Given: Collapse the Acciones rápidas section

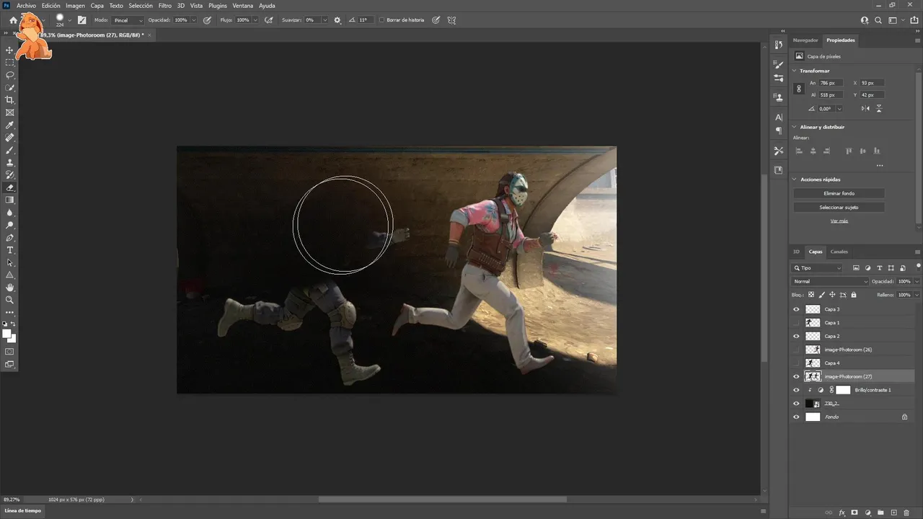Looking at the screenshot, I should coord(795,179).
